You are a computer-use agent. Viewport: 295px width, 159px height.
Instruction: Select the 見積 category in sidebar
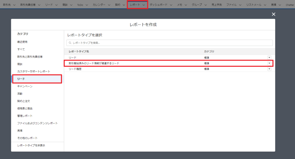coord(20,130)
